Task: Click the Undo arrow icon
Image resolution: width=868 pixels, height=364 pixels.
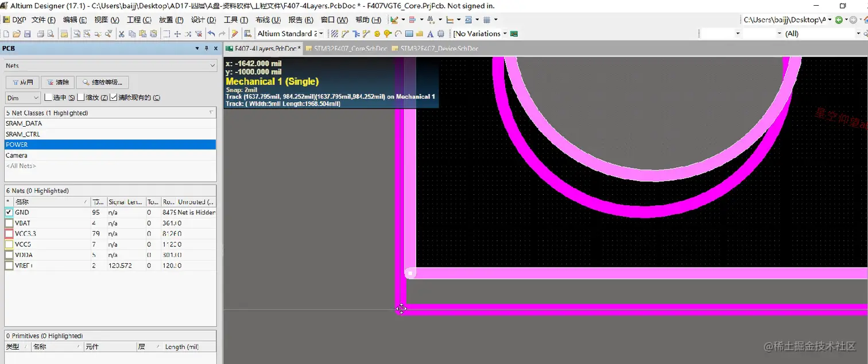Action: point(211,34)
